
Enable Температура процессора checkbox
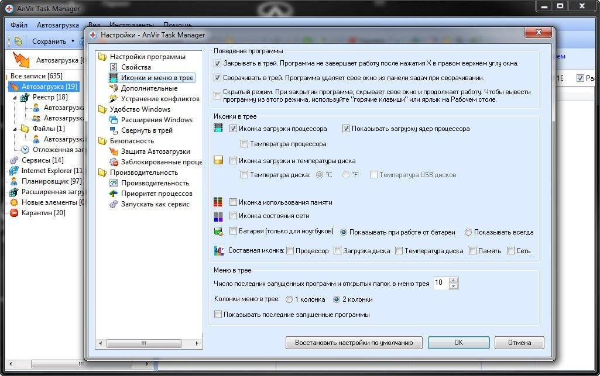(244, 144)
